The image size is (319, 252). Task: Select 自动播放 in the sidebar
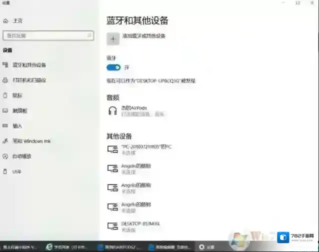point(17,156)
